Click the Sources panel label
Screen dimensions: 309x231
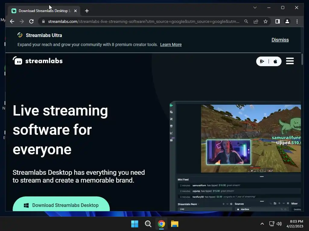(x=239, y=204)
